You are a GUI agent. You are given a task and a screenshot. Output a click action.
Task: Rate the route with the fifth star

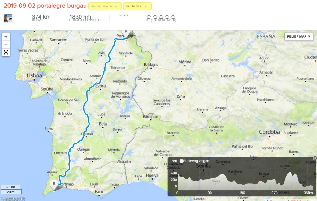(173, 17)
